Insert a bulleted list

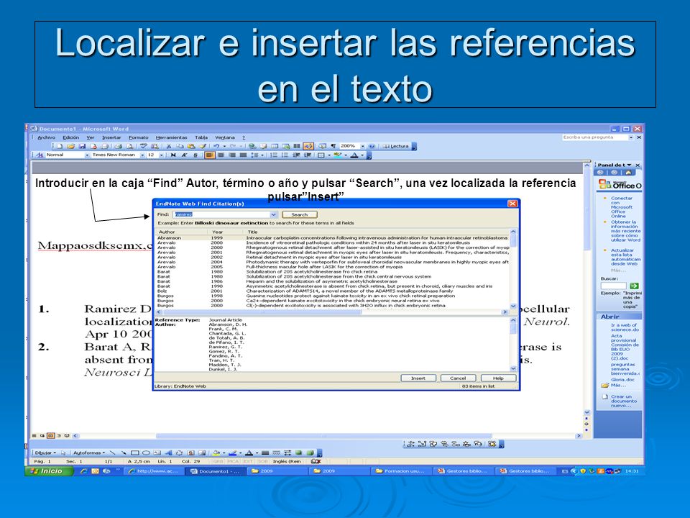[285, 155]
